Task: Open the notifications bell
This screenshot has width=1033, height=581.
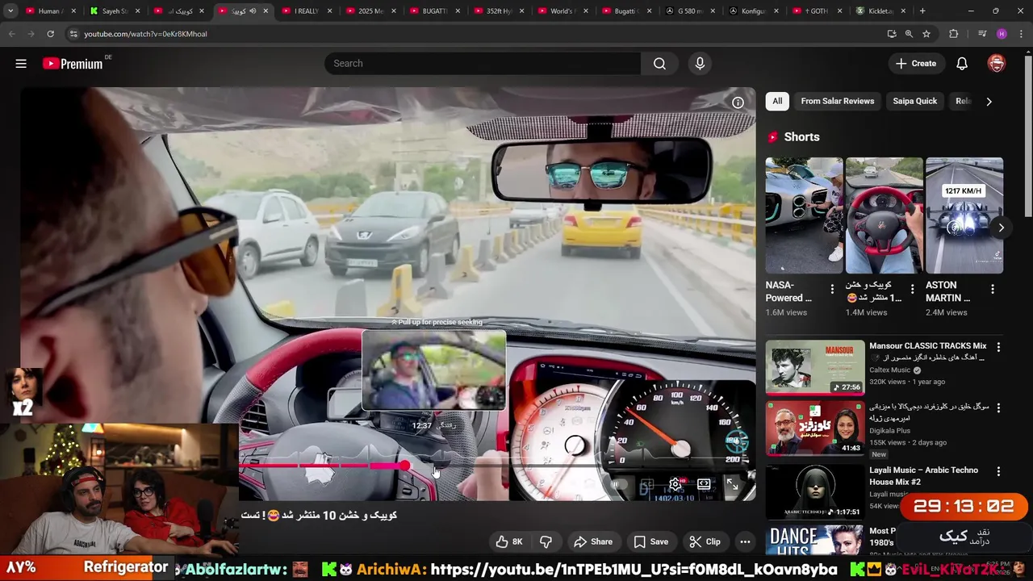Action: click(962, 64)
